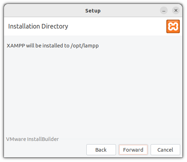Minimize the Setup window
Viewport: 187px width, 162px height.
coord(165,10)
